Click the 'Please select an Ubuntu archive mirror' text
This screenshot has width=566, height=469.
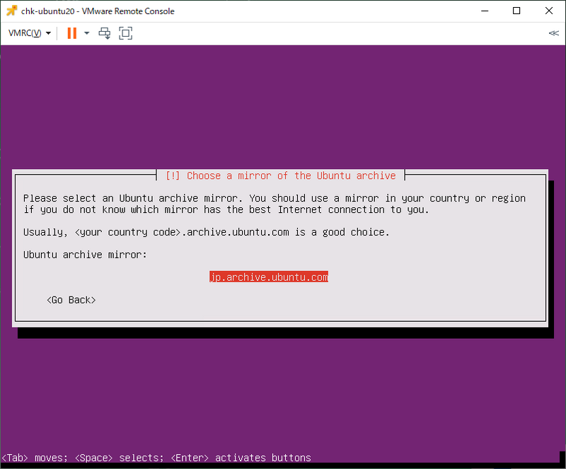coord(130,198)
